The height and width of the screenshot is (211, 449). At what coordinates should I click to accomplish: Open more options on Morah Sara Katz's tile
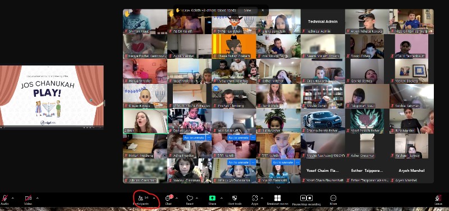click(x=298, y=162)
